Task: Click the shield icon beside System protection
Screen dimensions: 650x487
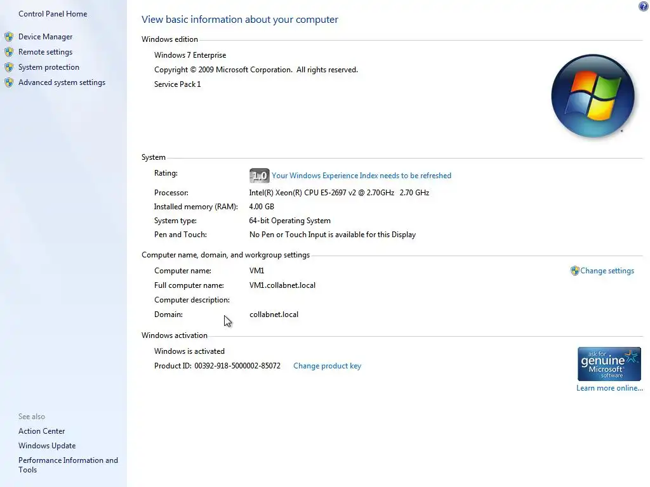Action: click(9, 67)
